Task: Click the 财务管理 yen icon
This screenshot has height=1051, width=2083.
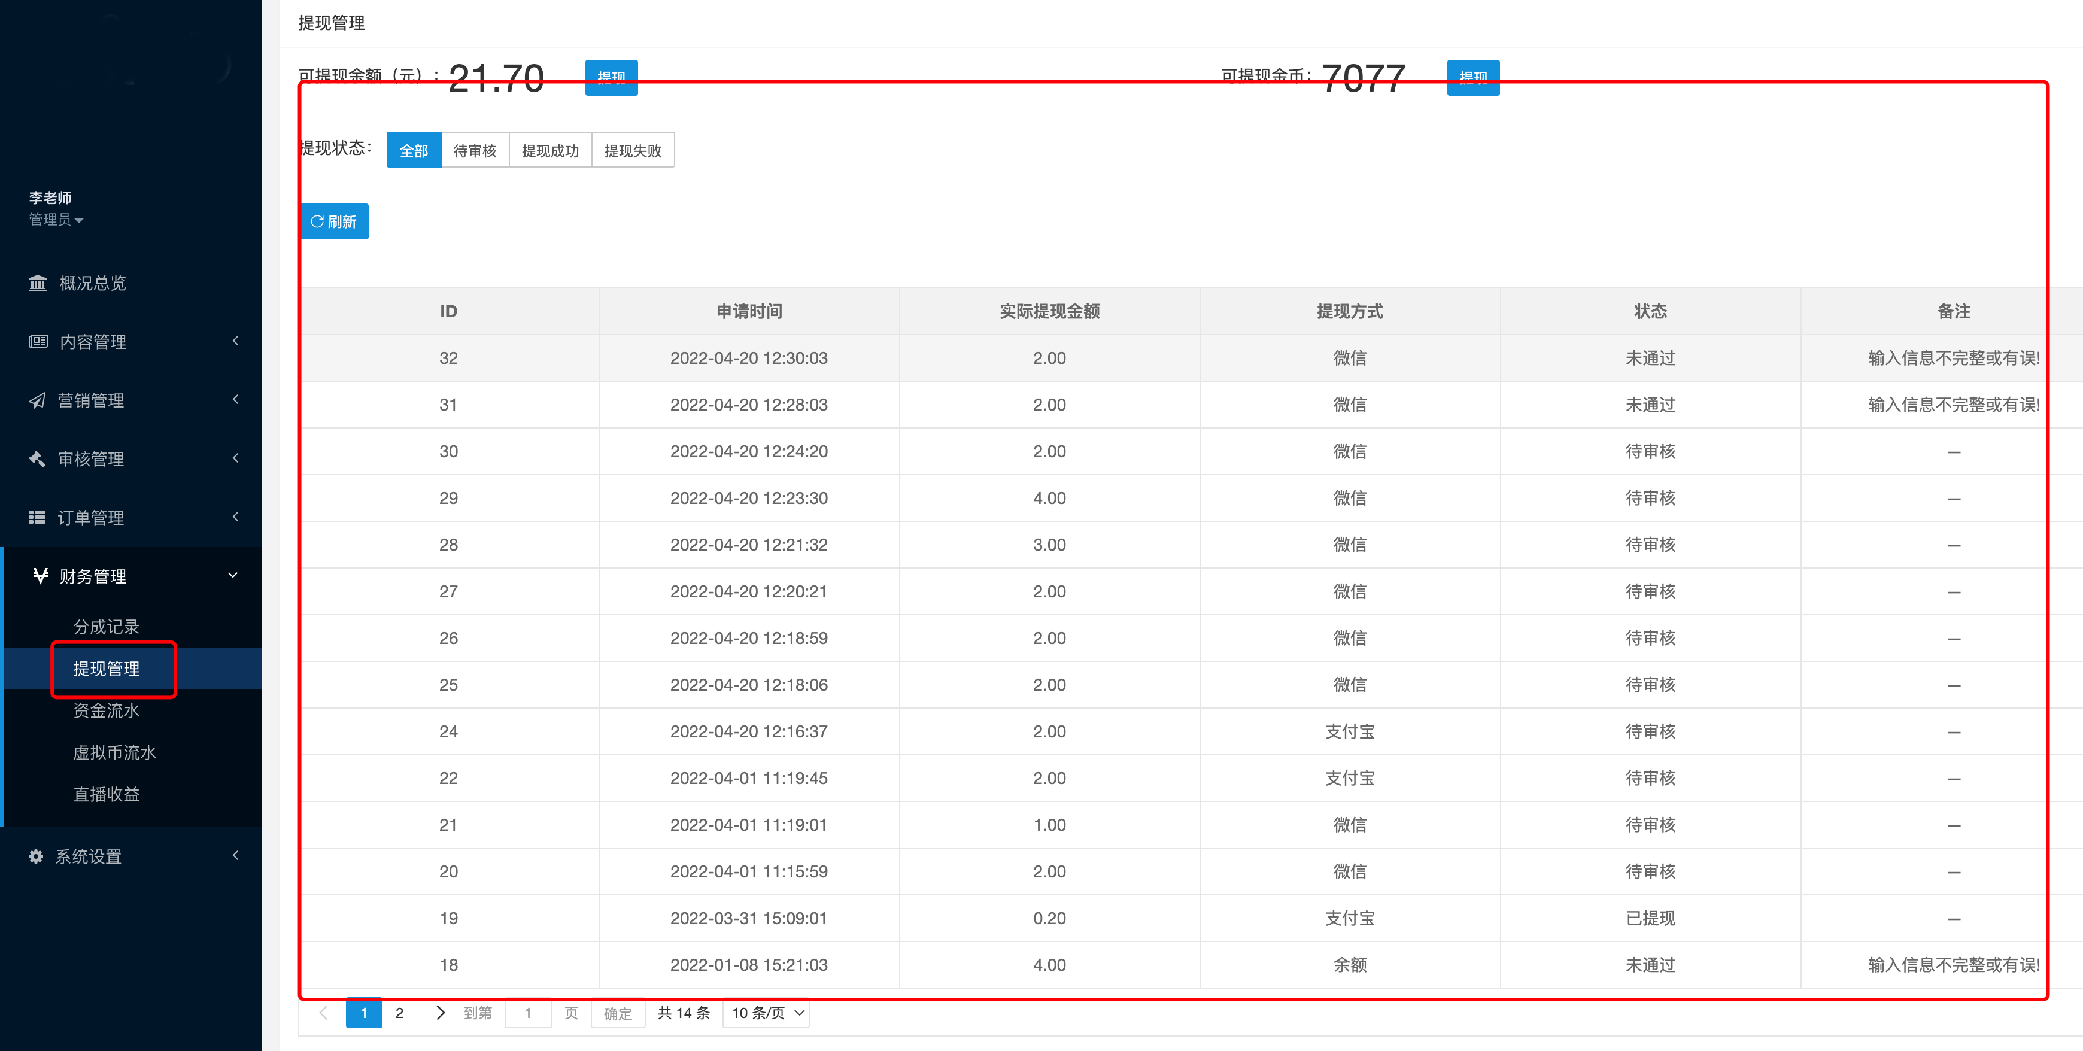Action: click(40, 576)
